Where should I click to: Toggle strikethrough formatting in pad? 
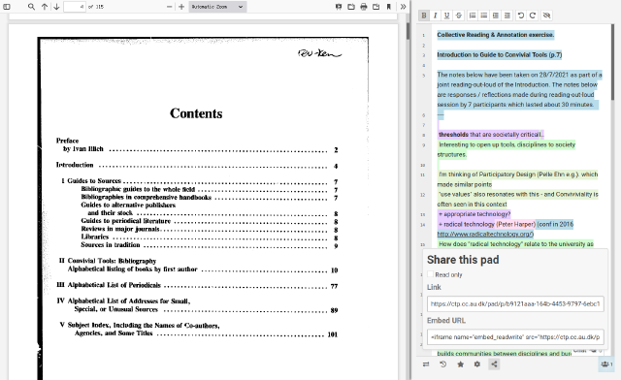click(459, 16)
